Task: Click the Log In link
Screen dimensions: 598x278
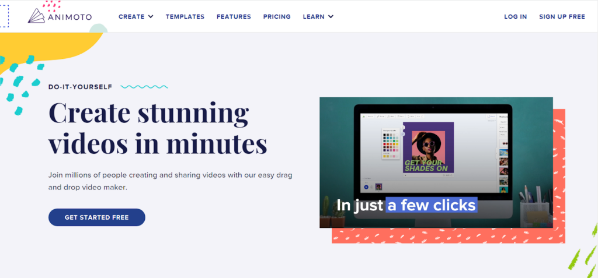Action: coord(515,17)
